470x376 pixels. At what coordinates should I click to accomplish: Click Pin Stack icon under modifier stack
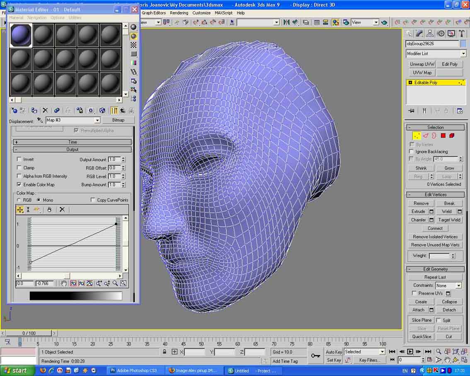pyautogui.click(x=411, y=111)
